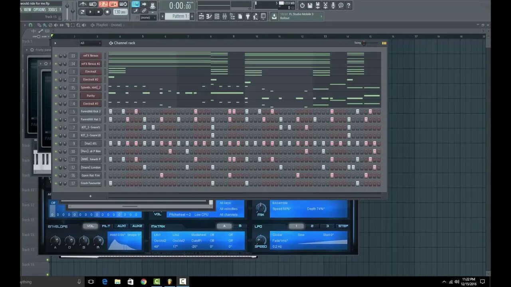Image resolution: width=511 pixels, height=287 pixels.
Task: Enable blend recording overdub icon
Action: (113, 4)
